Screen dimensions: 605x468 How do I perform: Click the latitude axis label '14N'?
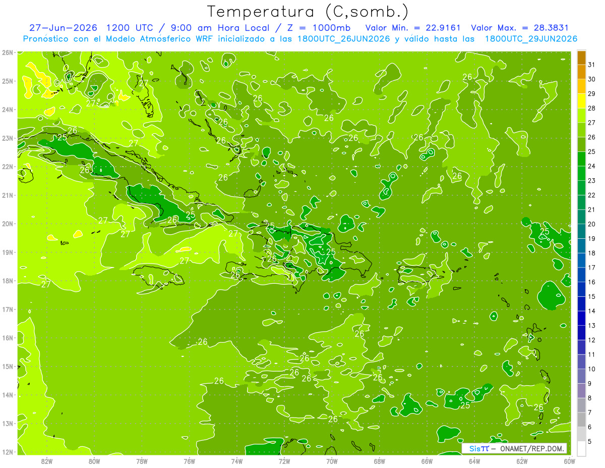click(8, 395)
